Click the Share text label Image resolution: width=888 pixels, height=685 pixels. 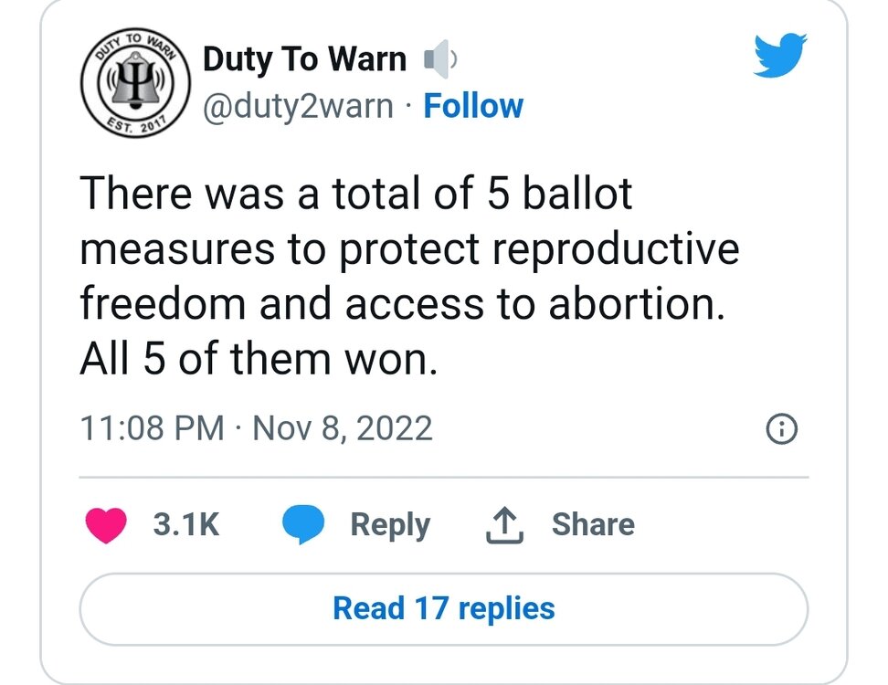(x=593, y=525)
